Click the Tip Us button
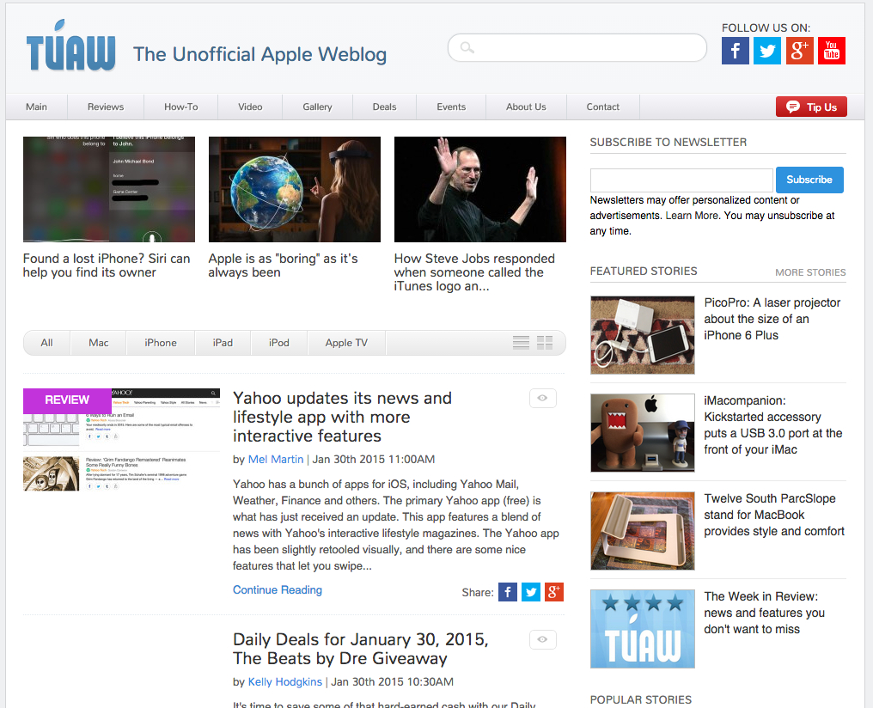 [x=812, y=107]
